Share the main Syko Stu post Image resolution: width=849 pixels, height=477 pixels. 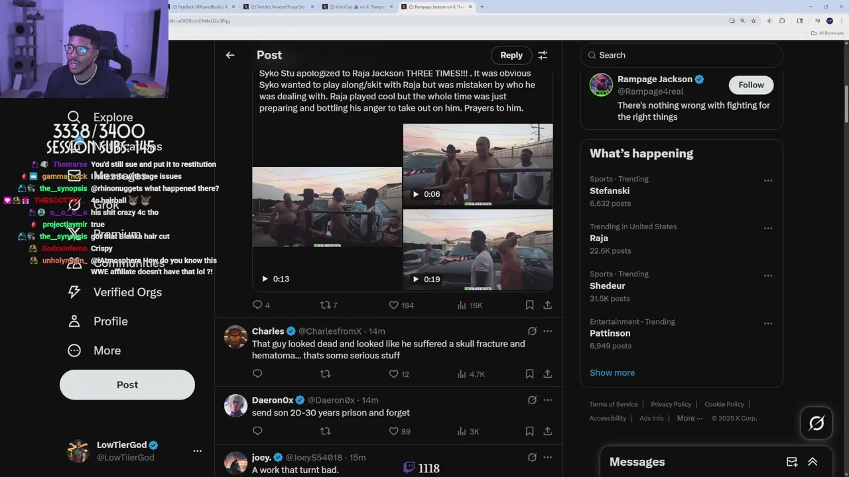click(547, 305)
